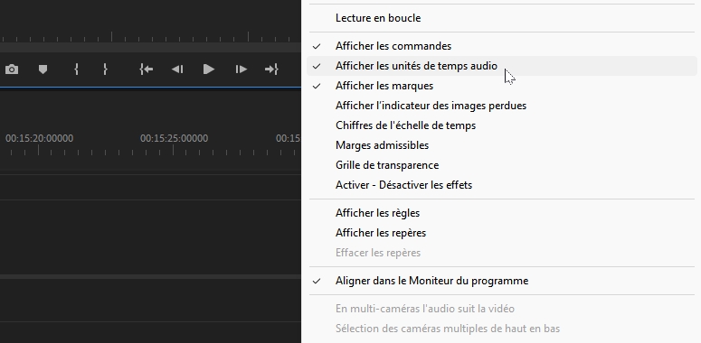Start playback with the Play button
The height and width of the screenshot is (343, 701).
[x=208, y=70]
